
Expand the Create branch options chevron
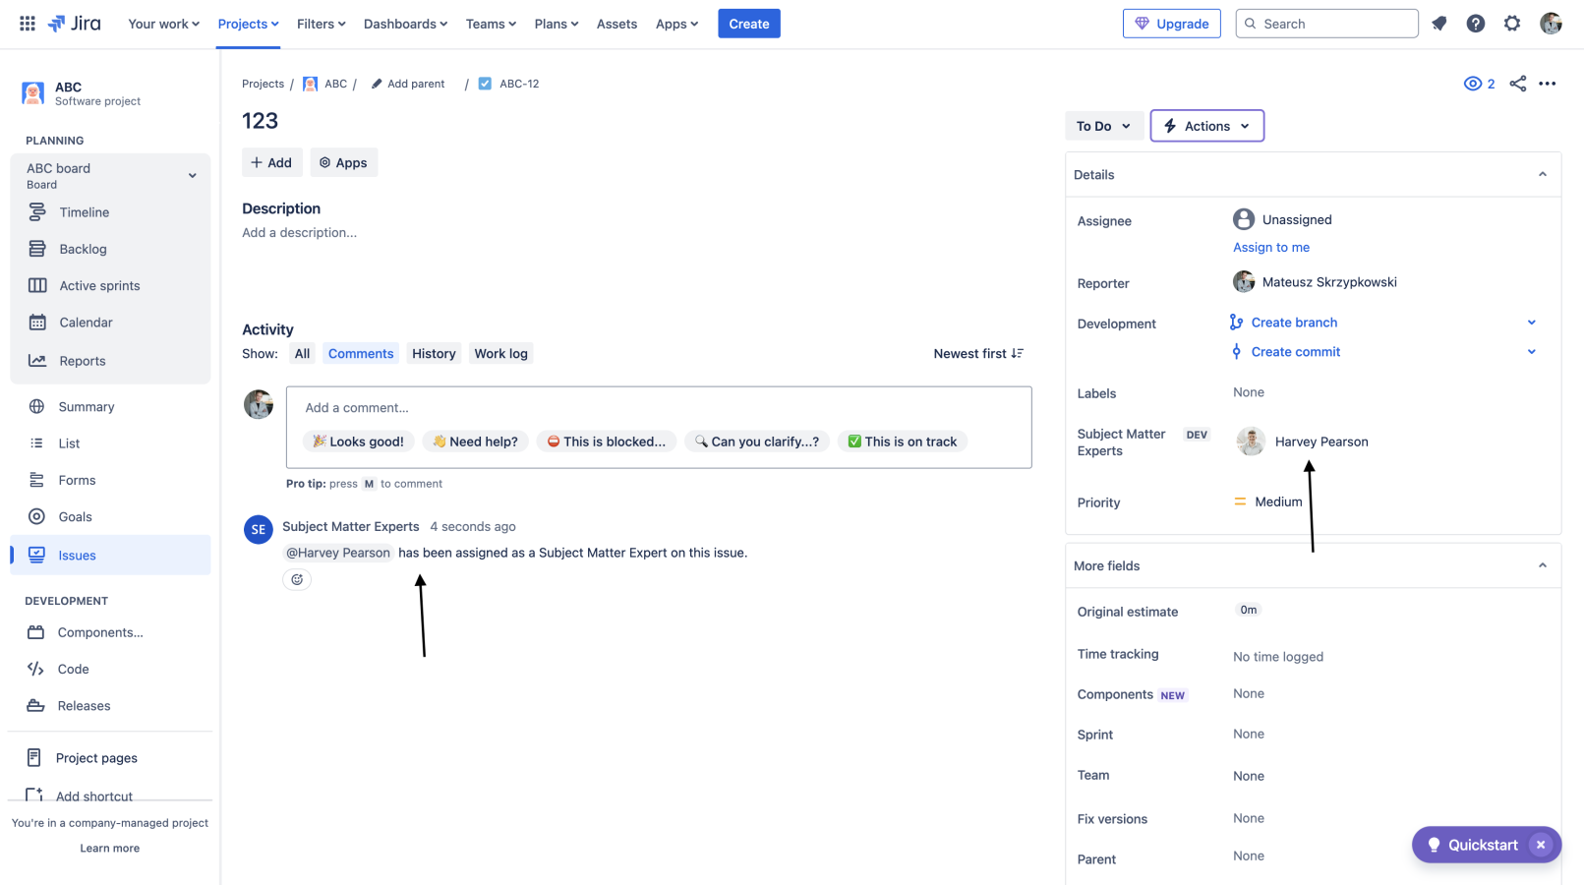coord(1532,323)
